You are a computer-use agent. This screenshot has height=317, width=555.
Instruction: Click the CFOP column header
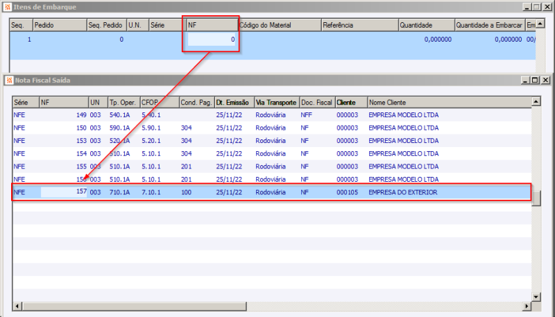tap(160, 102)
